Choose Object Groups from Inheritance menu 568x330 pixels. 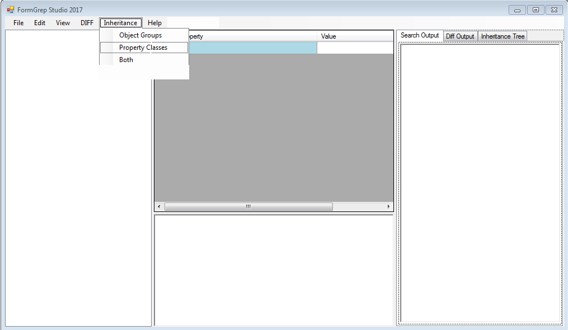[x=144, y=35]
